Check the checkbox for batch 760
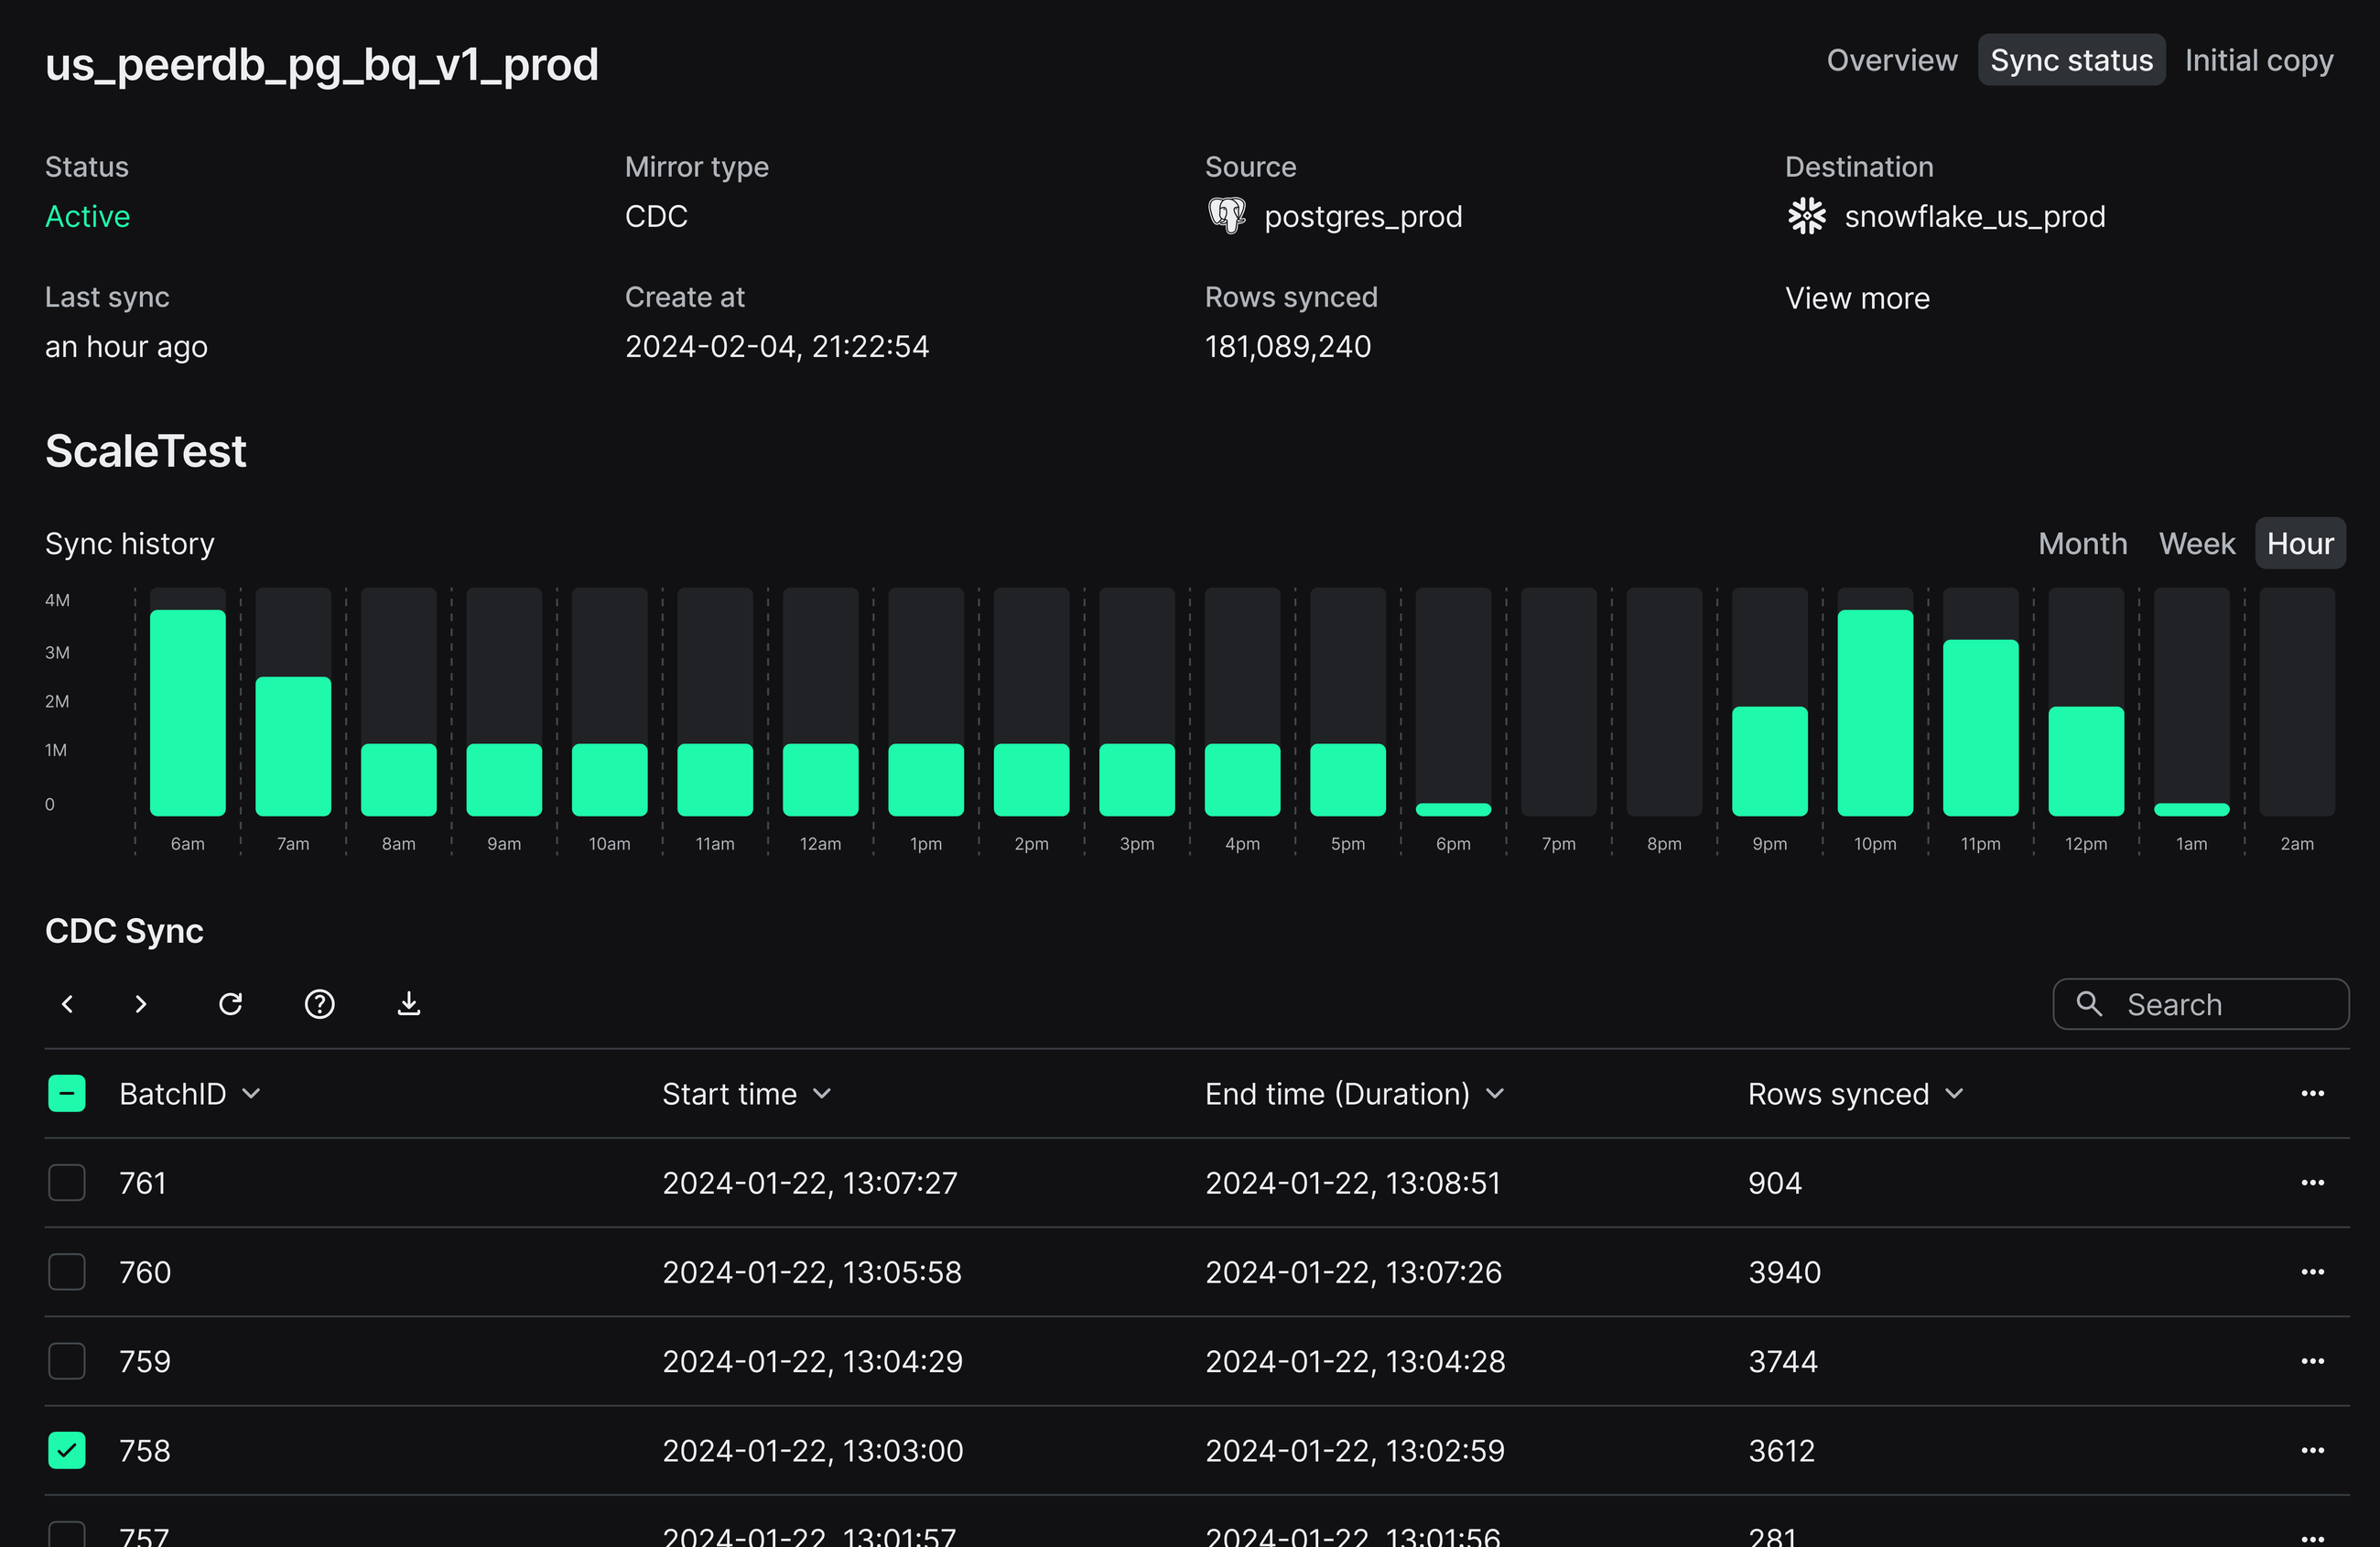The image size is (2380, 1547). (x=66, y=1272)
